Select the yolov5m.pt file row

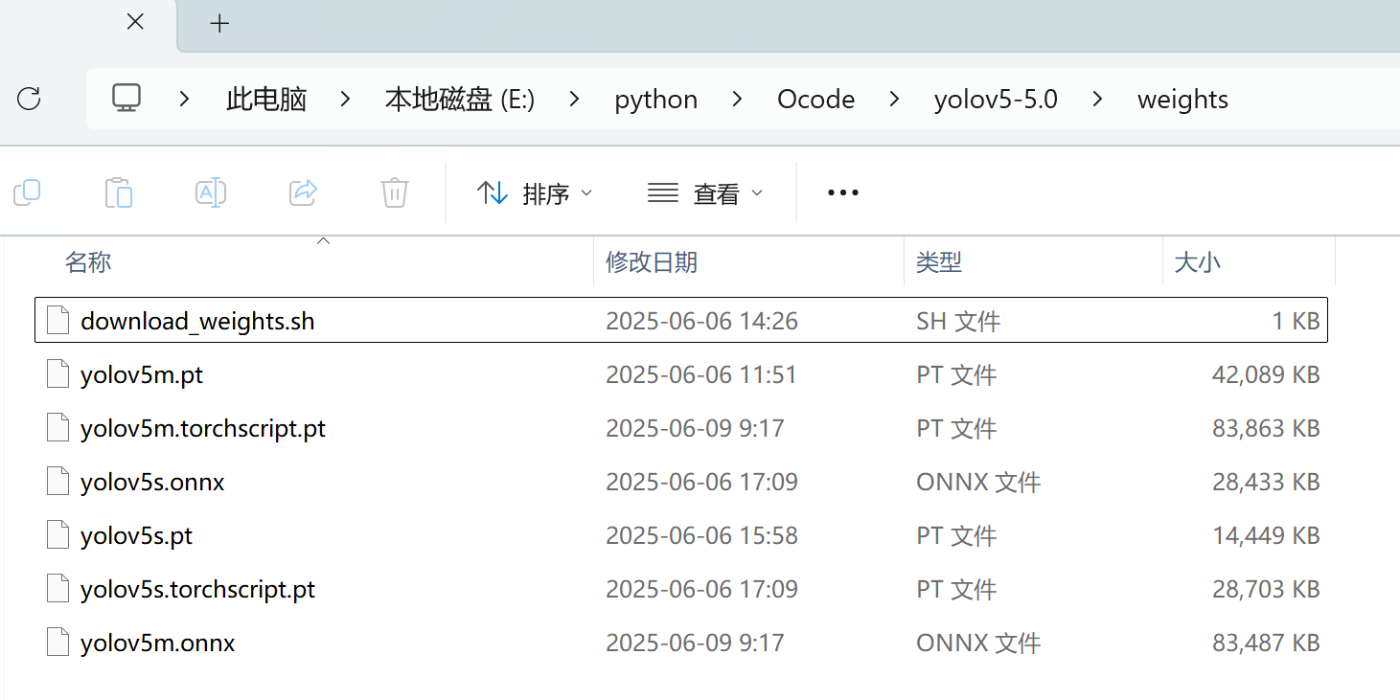142,374
